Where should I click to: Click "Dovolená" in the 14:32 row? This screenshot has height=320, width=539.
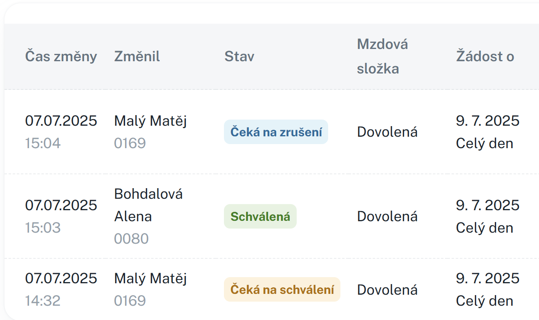(x=387, y=289)
